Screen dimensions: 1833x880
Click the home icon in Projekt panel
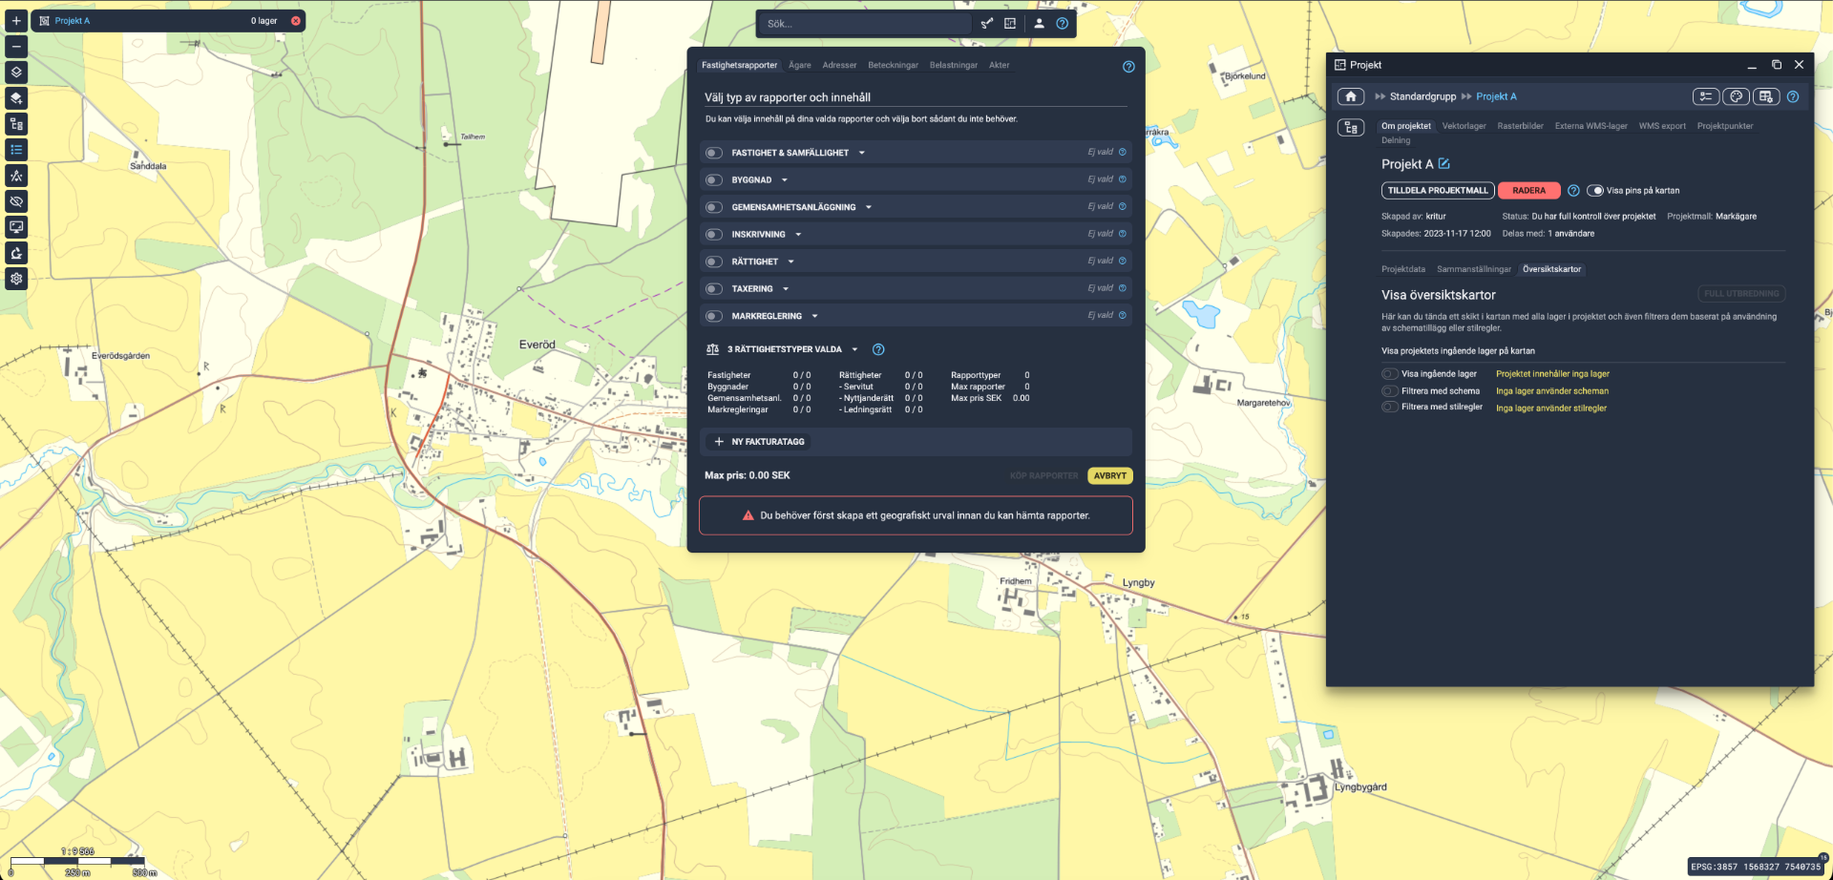click(1350, 96)
